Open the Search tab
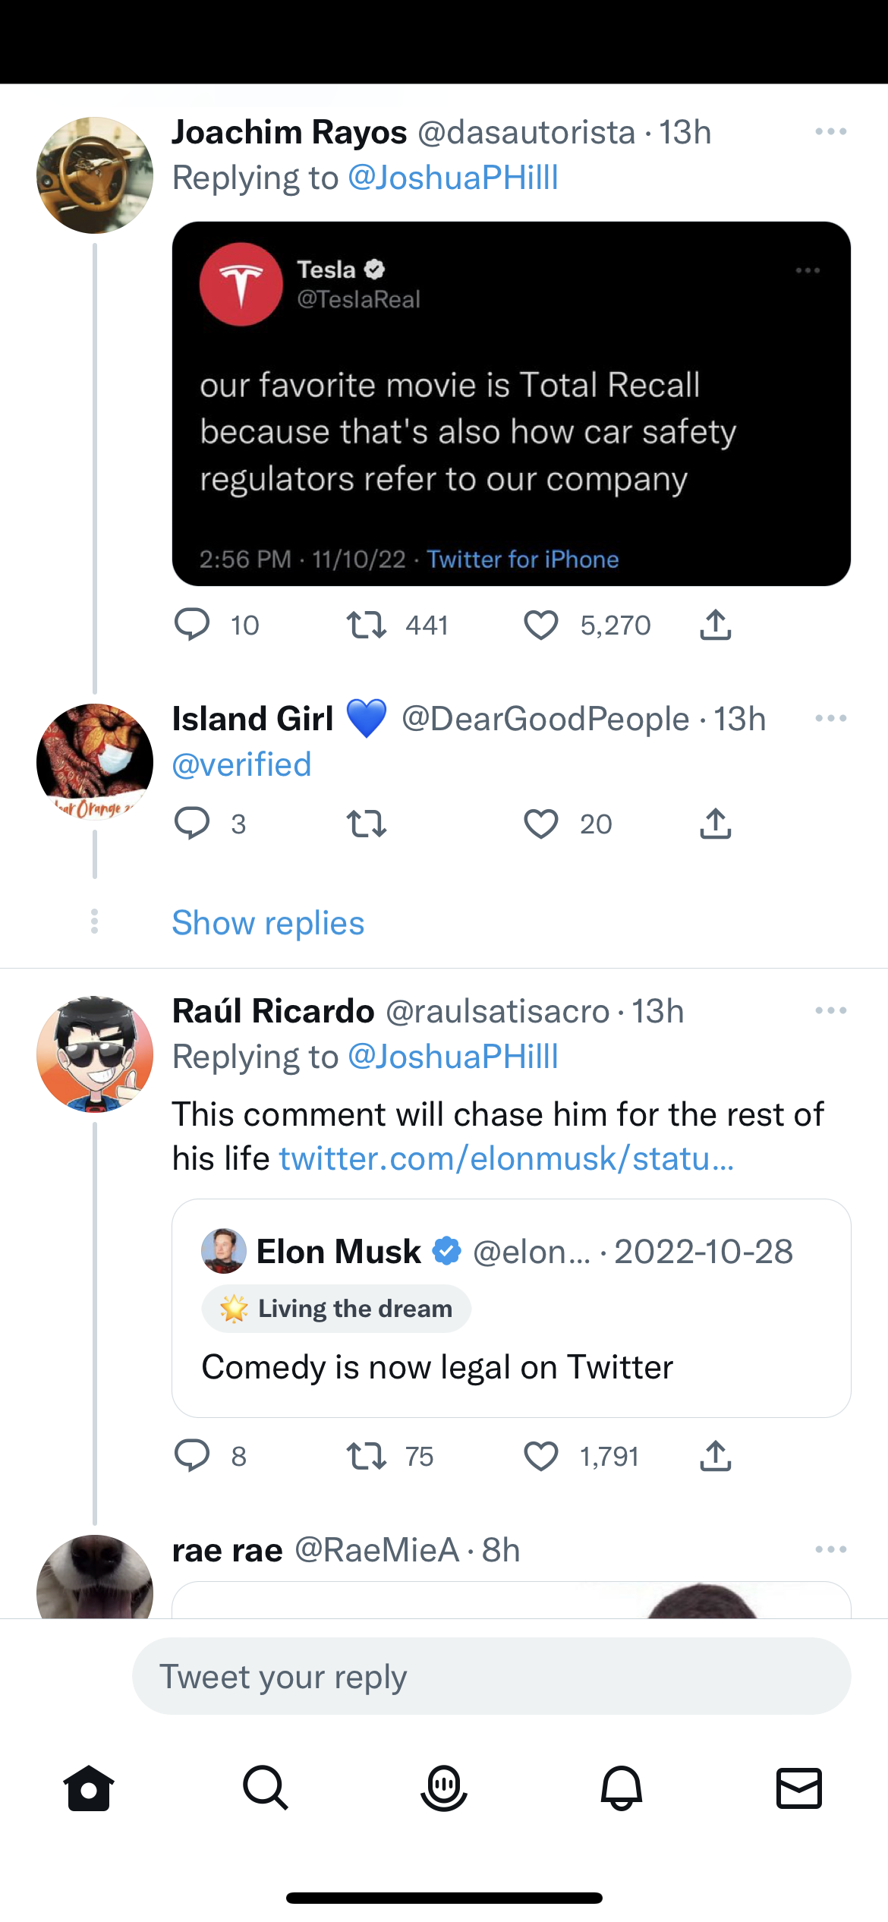This screenshot has height=1922, width=888. point(266,1788)
